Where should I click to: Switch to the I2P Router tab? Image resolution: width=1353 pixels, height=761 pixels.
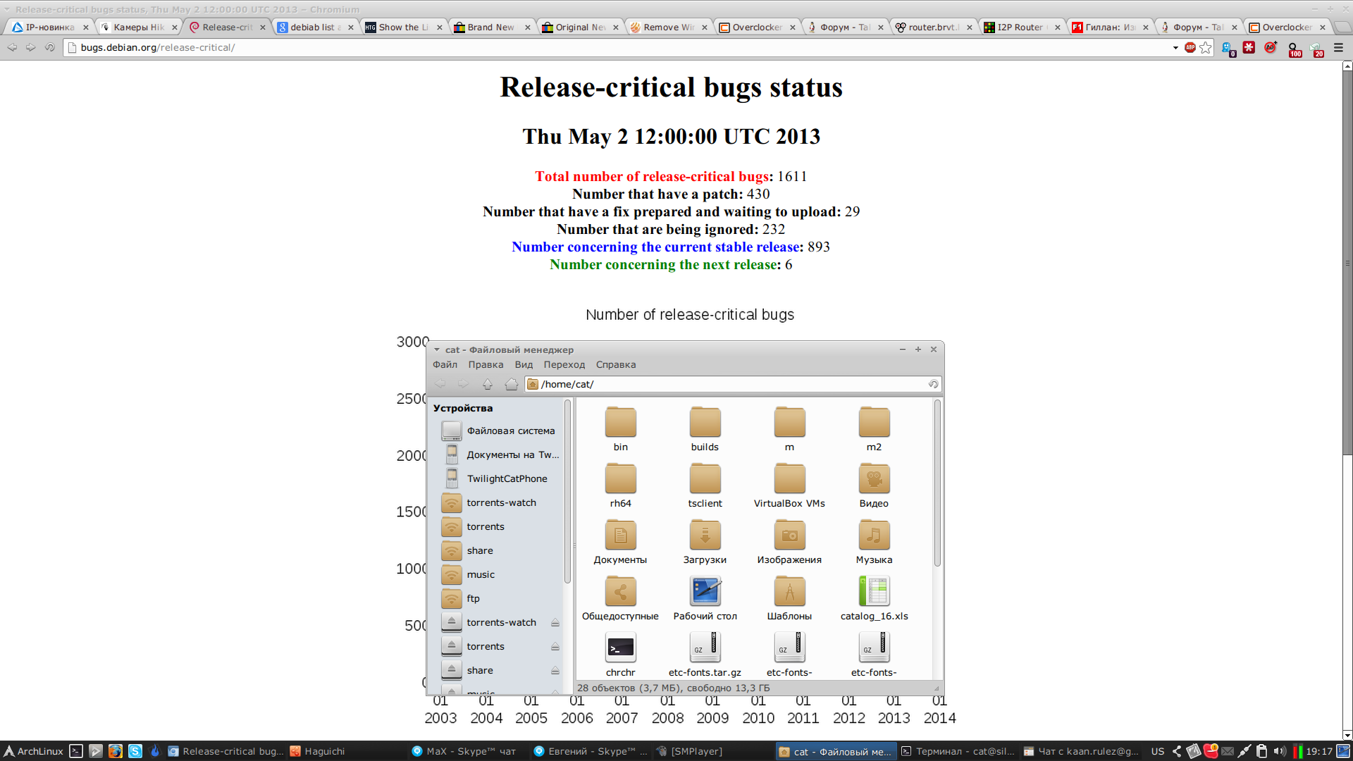pyautogui.click(x=1019, y=27)
